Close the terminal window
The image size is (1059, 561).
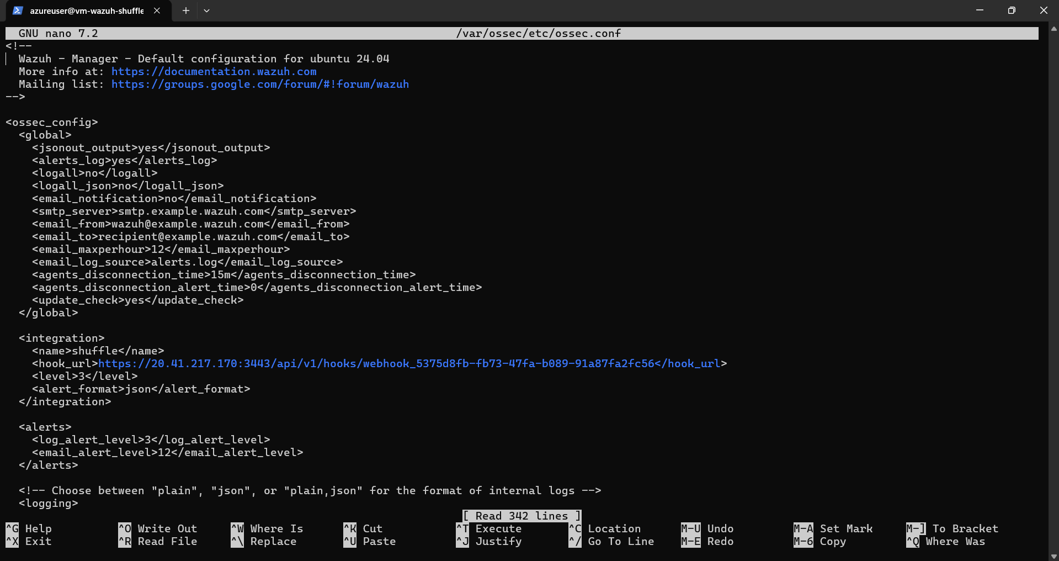(x=1043, y=10)
